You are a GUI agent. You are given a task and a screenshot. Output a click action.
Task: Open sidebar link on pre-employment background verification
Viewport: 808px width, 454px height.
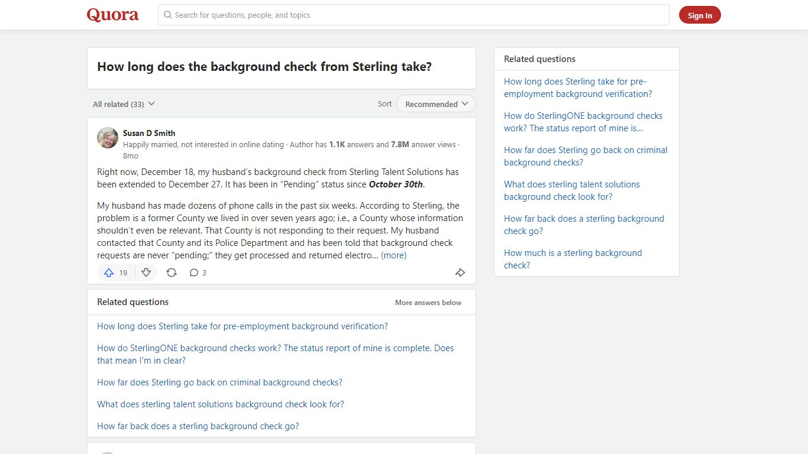click(578, 87)
